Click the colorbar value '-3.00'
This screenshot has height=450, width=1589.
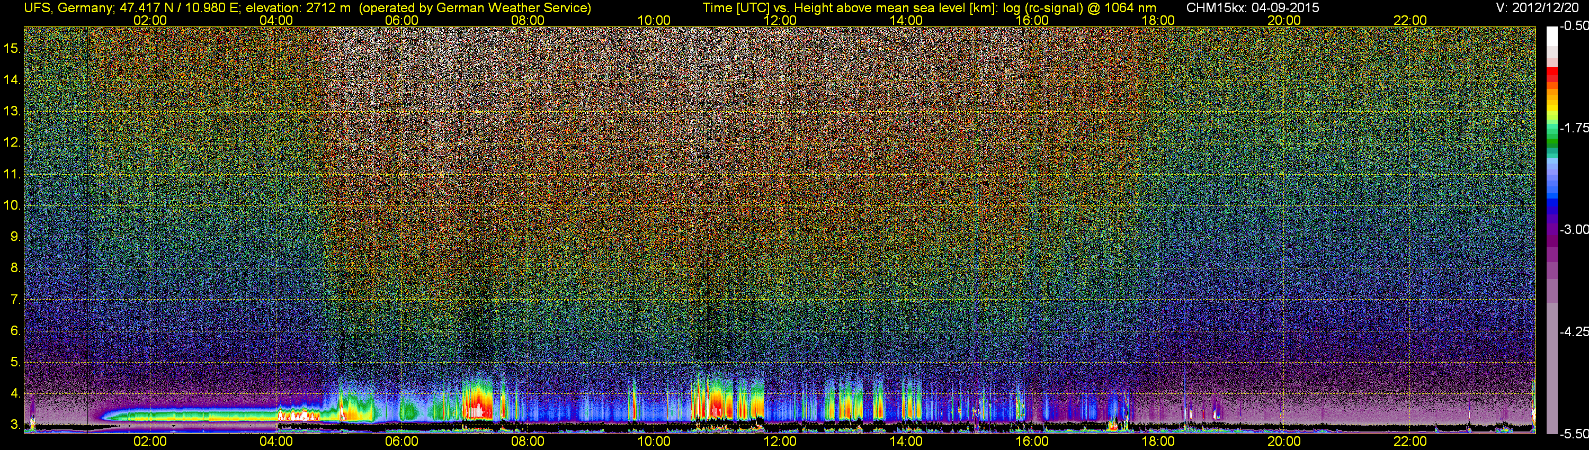[x=1574, y=229]
